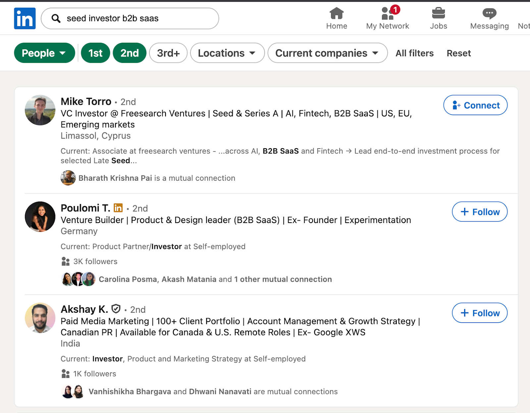Click Bharath Krishna Pai's small avatar
The height and width of the screenshot is (413, 530).
pyautogui.click(x=68, y=178)
